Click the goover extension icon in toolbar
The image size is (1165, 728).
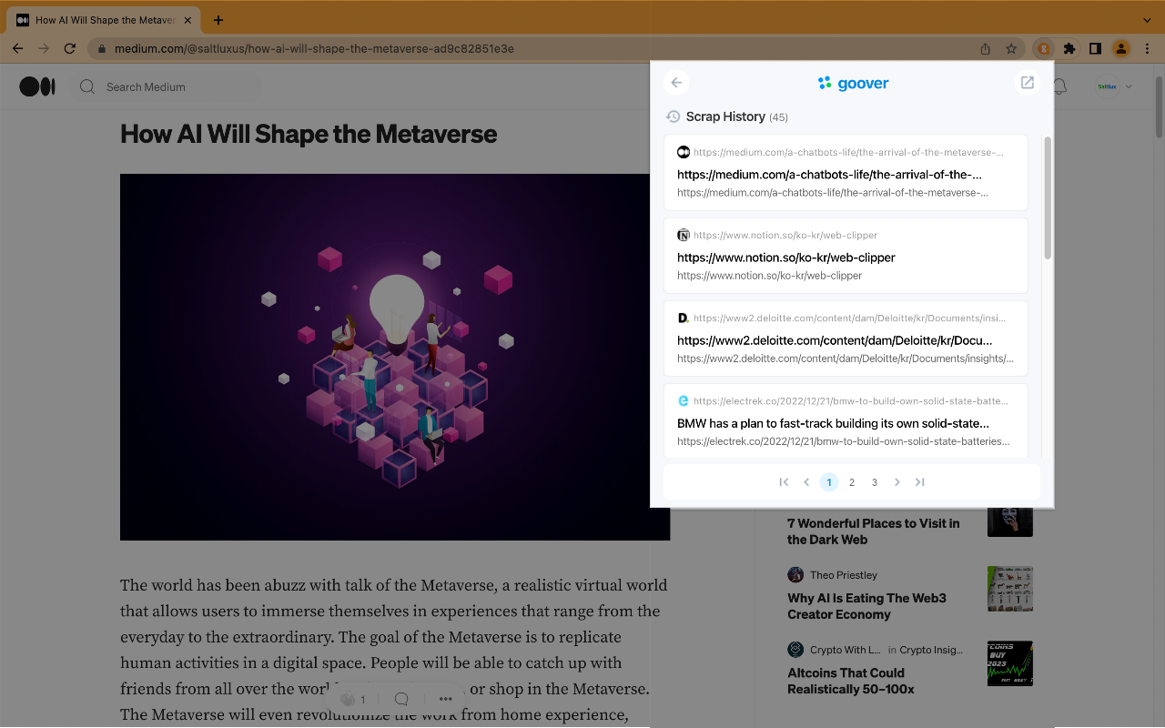point(1044,48)
